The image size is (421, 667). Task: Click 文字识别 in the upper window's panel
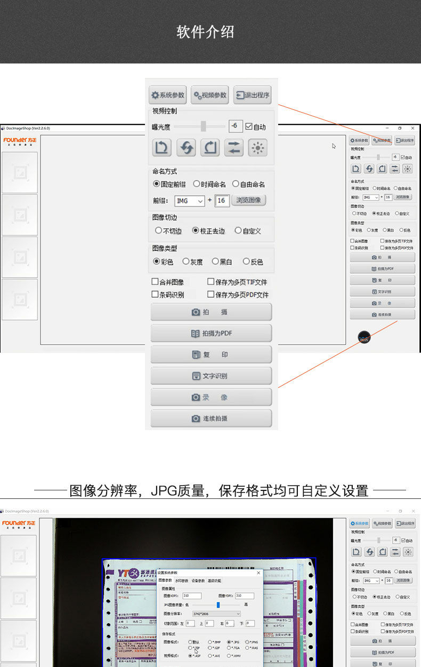pyautogui.click(x=382, y=291)
